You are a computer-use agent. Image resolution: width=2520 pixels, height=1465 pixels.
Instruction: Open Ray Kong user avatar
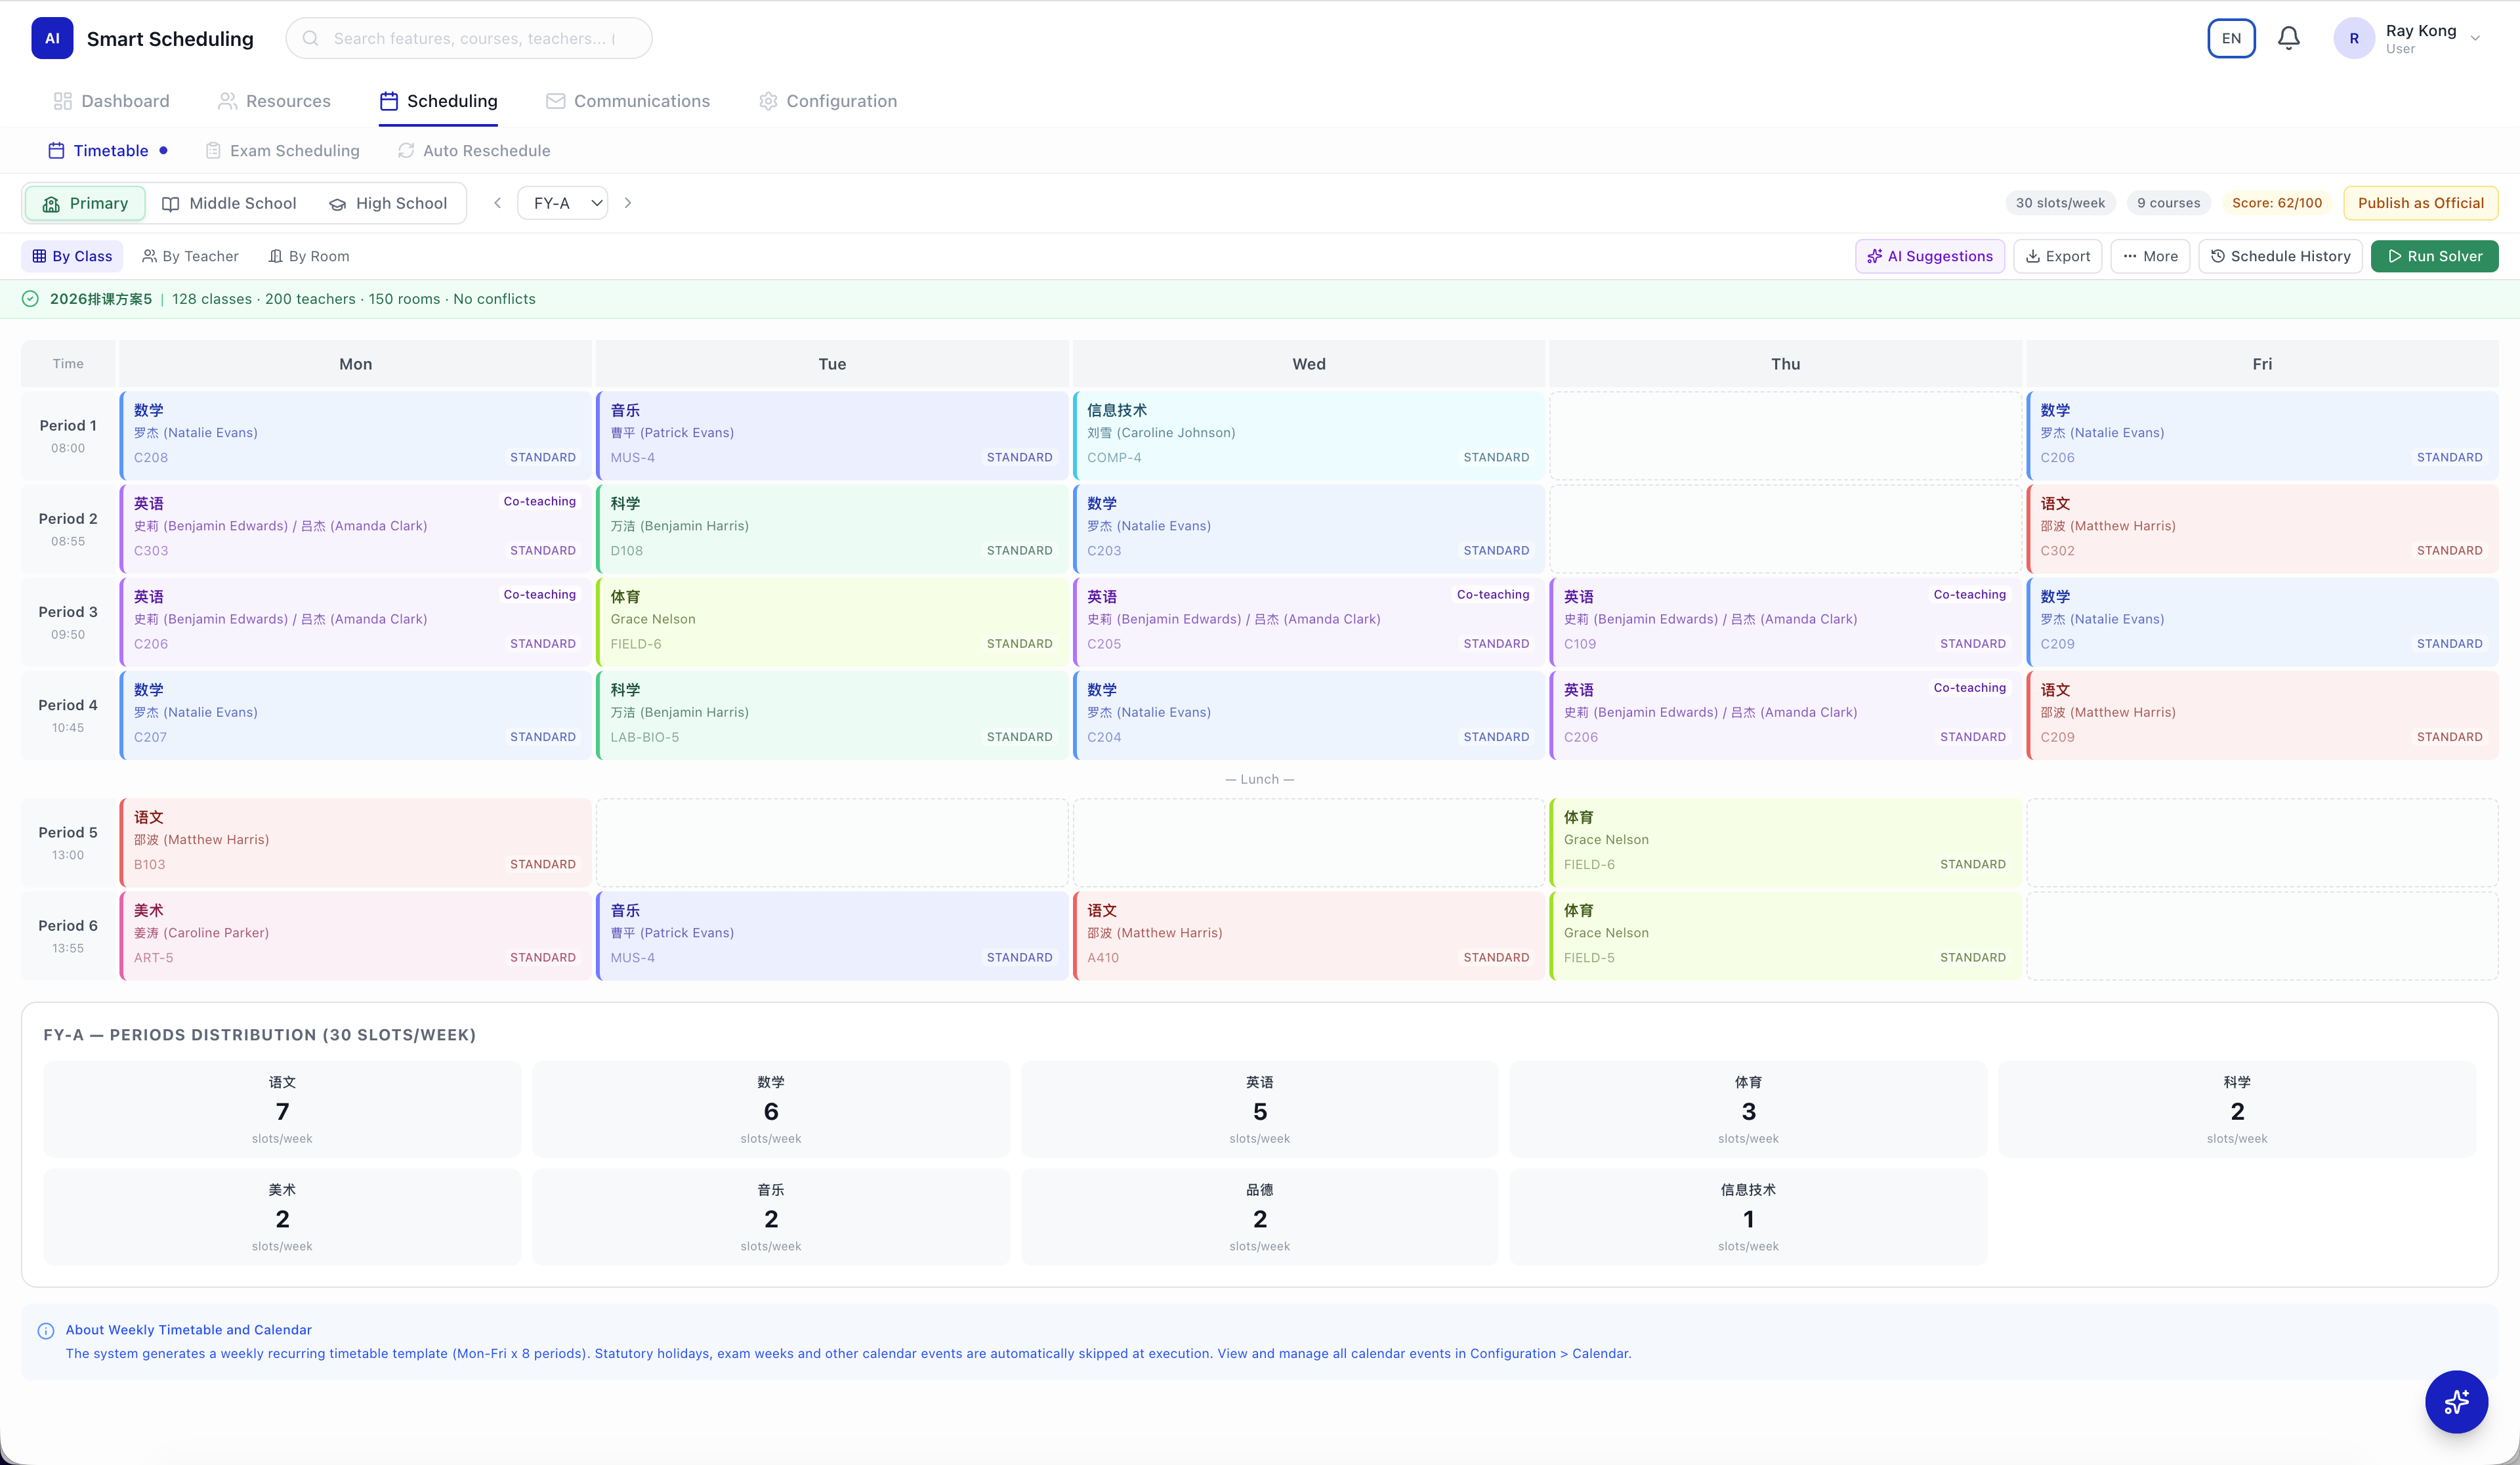click(2354, 38)
